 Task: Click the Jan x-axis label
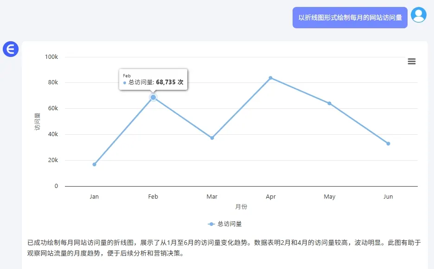pos(94,197)
